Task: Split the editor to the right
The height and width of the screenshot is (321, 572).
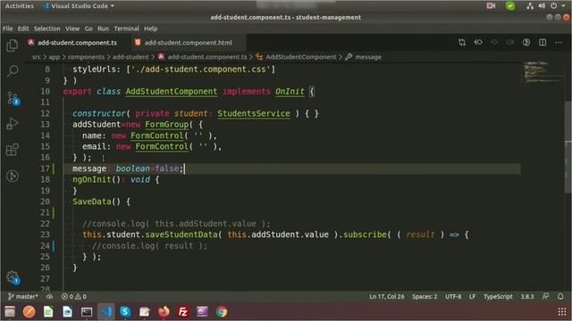Action: tap(543, 43)
